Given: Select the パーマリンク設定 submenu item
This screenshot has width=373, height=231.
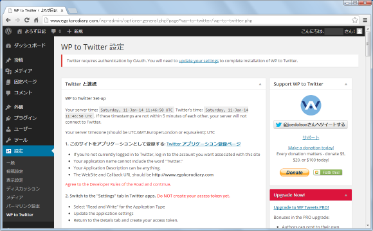Looking at the screenshot, I should (23, 206).
